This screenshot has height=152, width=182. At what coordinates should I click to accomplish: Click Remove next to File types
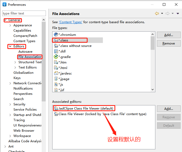click(x=169, y=43)
